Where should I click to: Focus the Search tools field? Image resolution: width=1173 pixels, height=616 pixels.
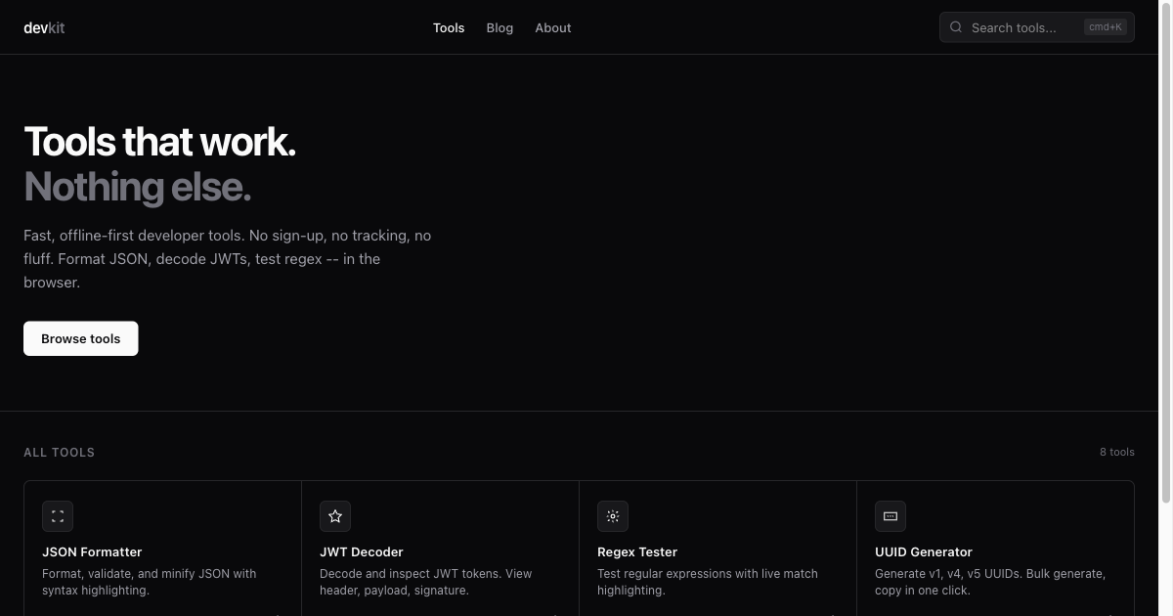click(1037, 27)
